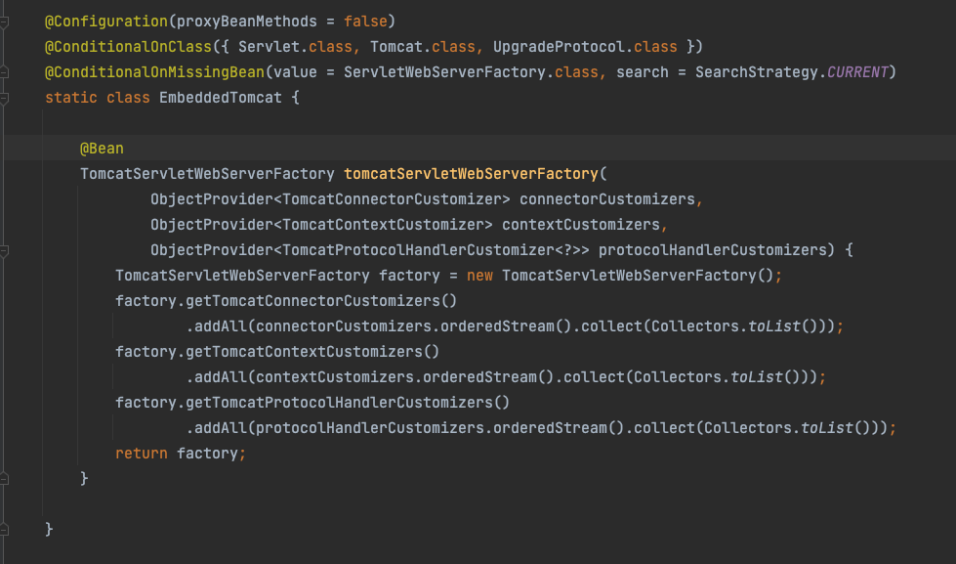
Task: Click ObjectProvider on the connectorCustomizers parameter line
Action: (x=212, y=199)
